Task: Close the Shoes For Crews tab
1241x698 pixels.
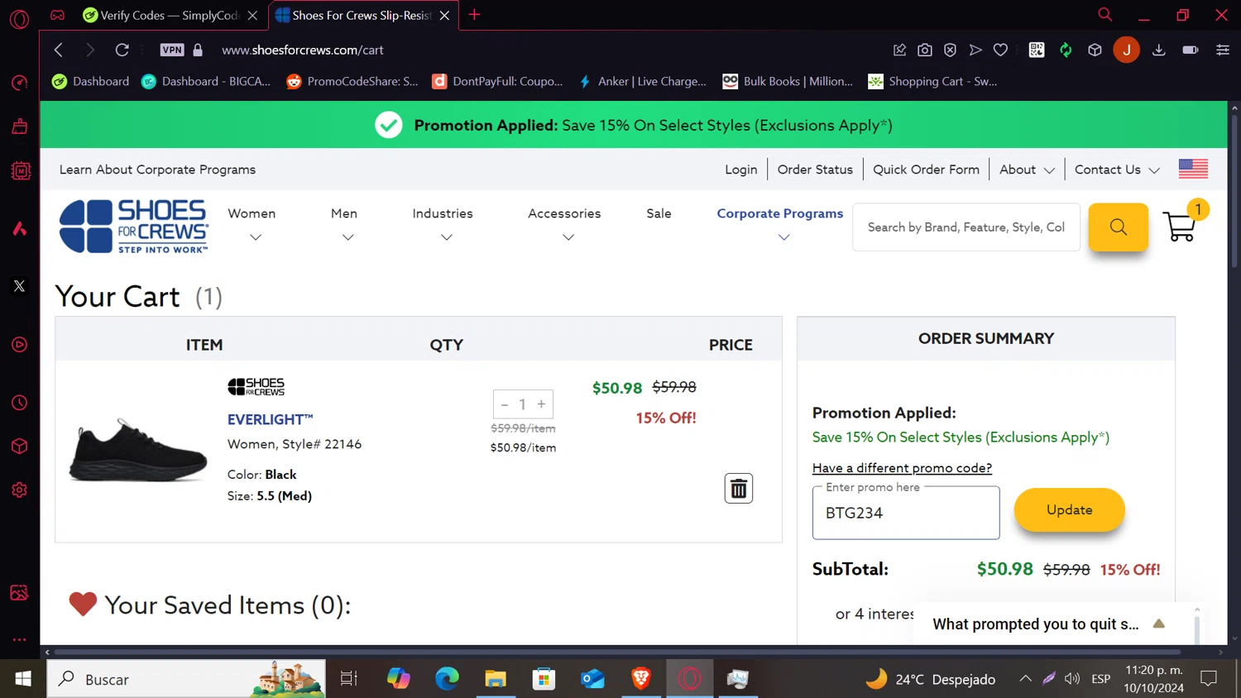Action: [444, 16]
